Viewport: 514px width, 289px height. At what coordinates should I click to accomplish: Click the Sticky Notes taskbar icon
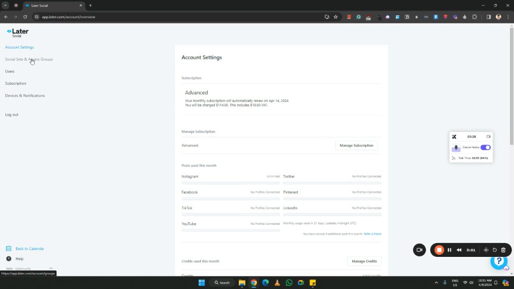pyautogui.click(x=313, y=283)
